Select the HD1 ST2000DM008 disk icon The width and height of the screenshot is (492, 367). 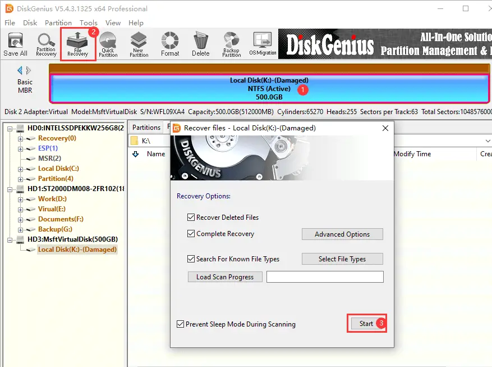[x=20, y=189]
